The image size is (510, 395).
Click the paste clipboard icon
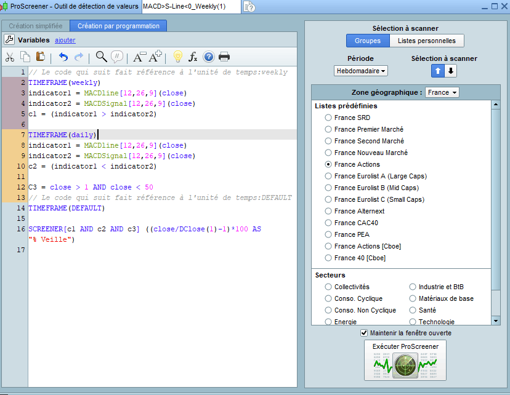pos(40,57)
